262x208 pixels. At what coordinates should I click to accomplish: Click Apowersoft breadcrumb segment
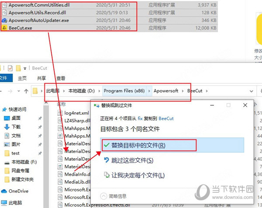[x=166, y=91]
